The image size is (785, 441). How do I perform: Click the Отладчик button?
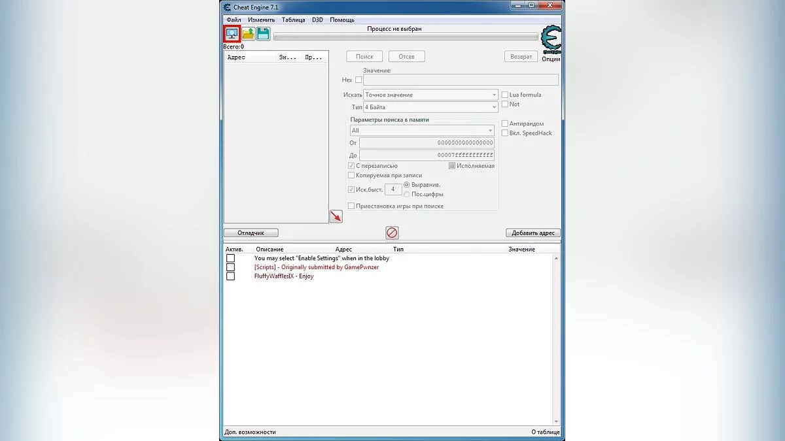click(251, 233)
